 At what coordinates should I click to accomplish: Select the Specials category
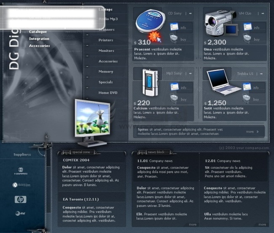[105, 82]
